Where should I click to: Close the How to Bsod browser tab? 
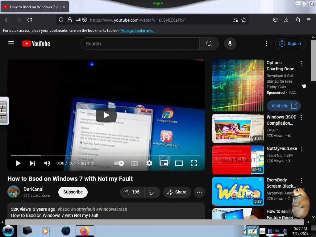(x=64, y=7)
